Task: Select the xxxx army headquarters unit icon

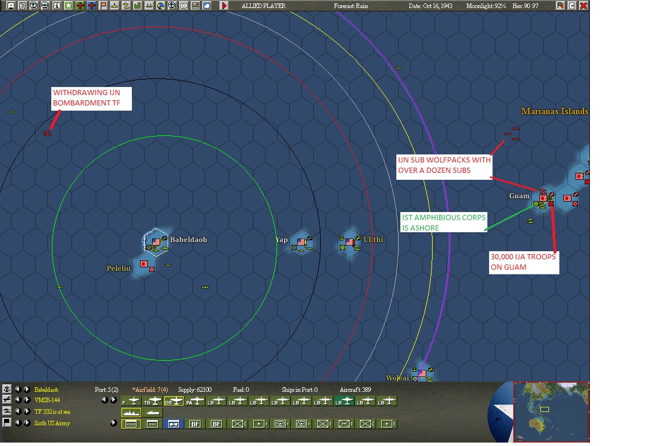Action: coord(131,424)
